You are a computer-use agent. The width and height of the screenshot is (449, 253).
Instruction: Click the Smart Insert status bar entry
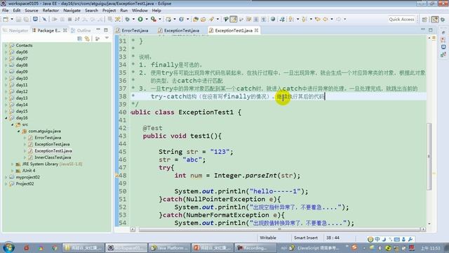pyautogui.click(x=306, y=238)
